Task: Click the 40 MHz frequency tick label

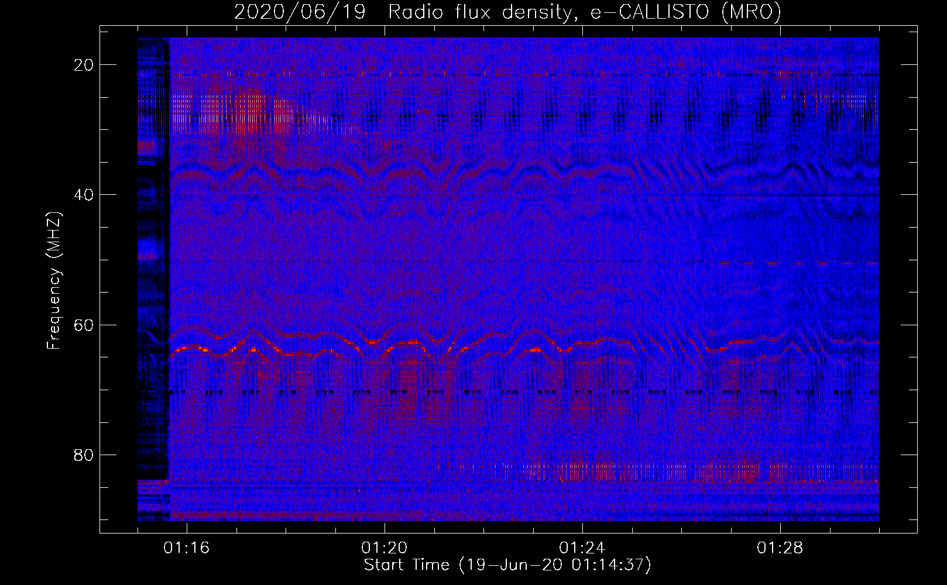Action: pos(84,195)
